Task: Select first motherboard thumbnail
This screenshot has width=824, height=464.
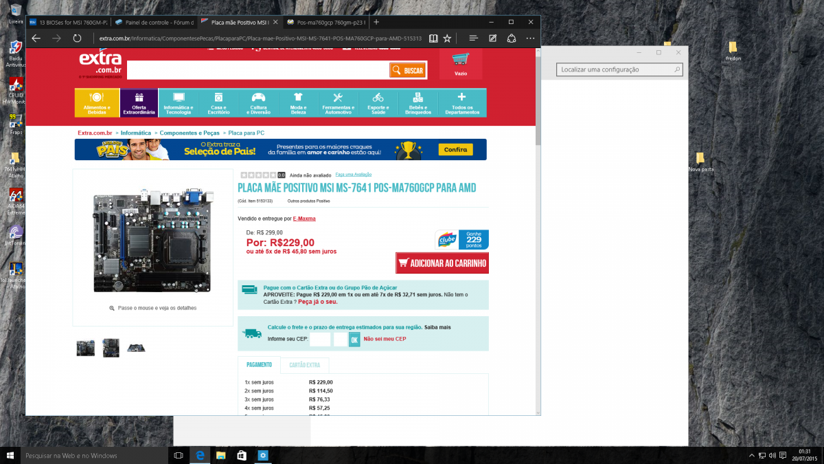Action: 86,348
